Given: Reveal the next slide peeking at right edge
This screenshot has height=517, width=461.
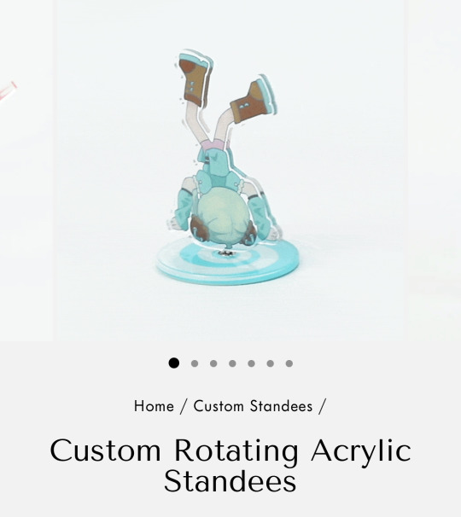Looking at the screenshot, I should coord(434,171).
